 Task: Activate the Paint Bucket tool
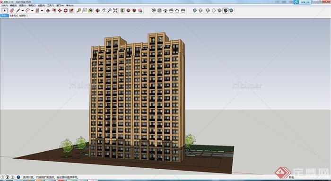coord(90,10)
